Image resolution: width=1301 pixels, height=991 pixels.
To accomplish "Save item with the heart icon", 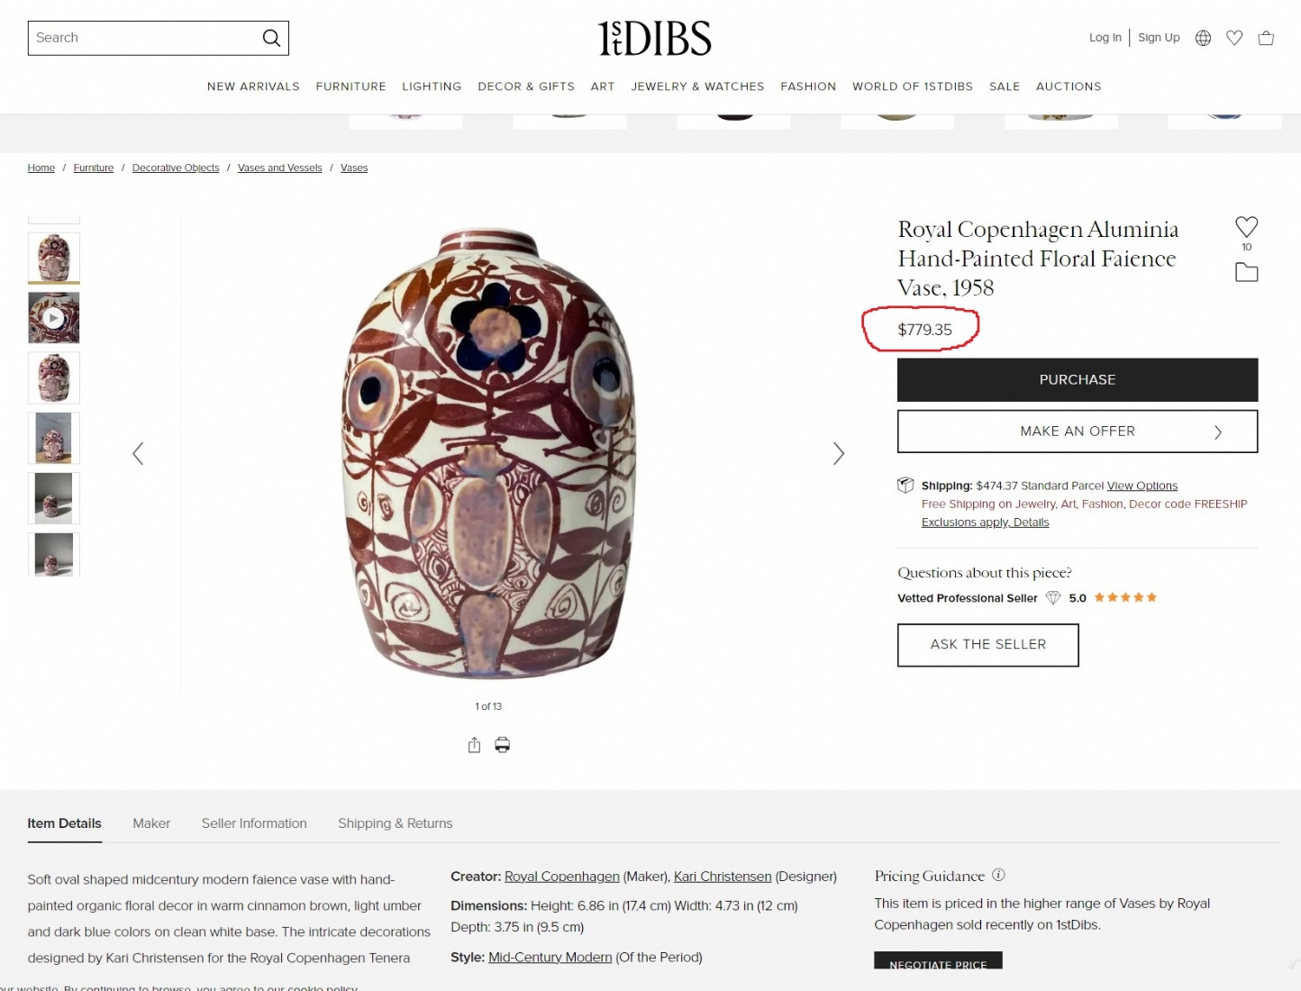I will [x=1246, y=227].
